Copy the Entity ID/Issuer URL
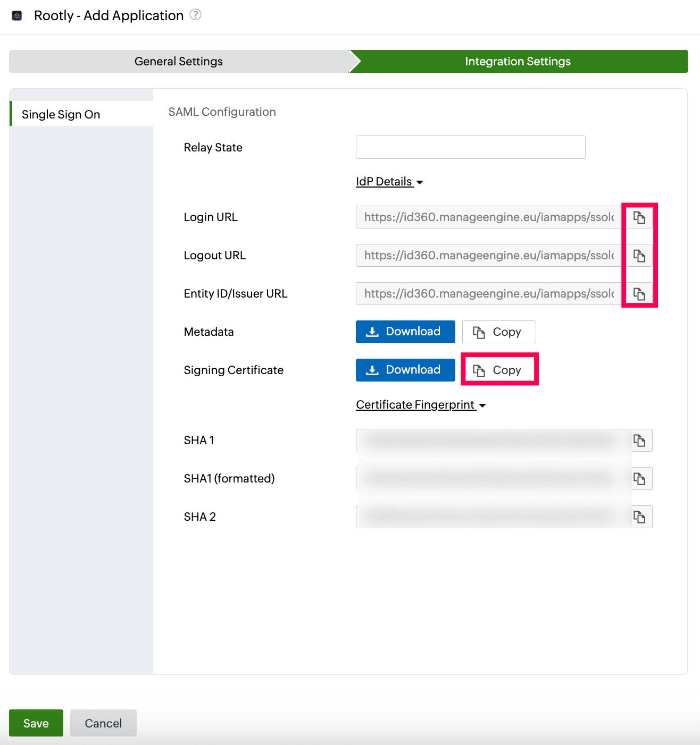700x745 pixels. coord(639,293)
